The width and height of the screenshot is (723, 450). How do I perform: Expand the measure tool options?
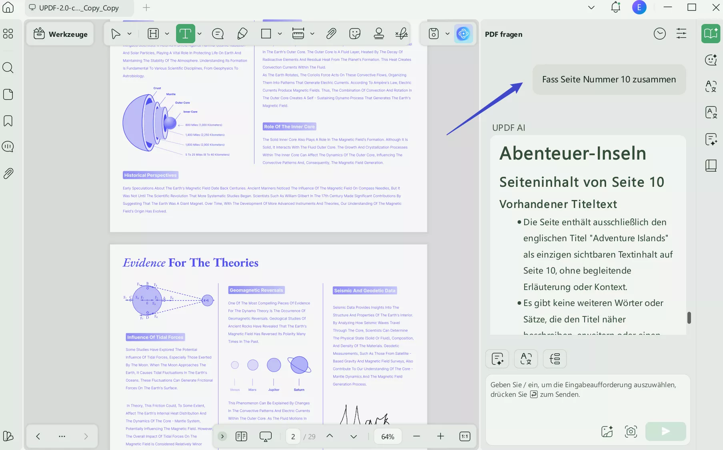click(312, 34)
